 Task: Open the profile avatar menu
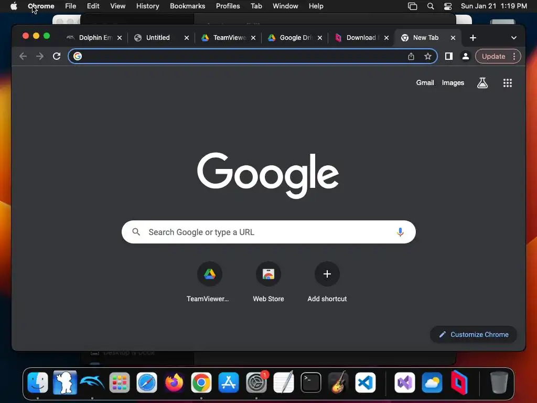click(x=466, y=57)
